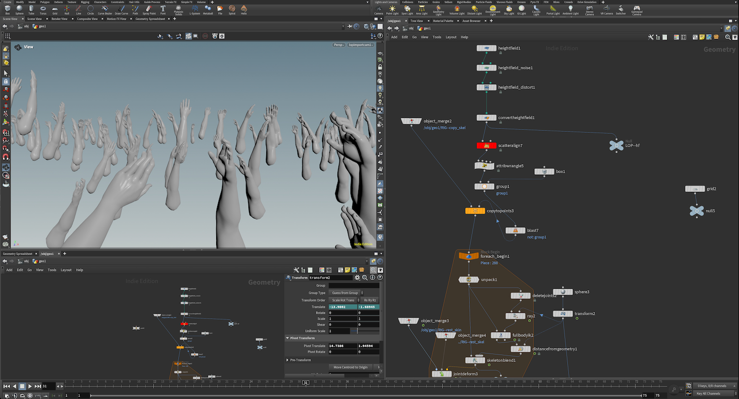Toggle parameter filter search button
739x399 pixels.
[x=365, y=278]
